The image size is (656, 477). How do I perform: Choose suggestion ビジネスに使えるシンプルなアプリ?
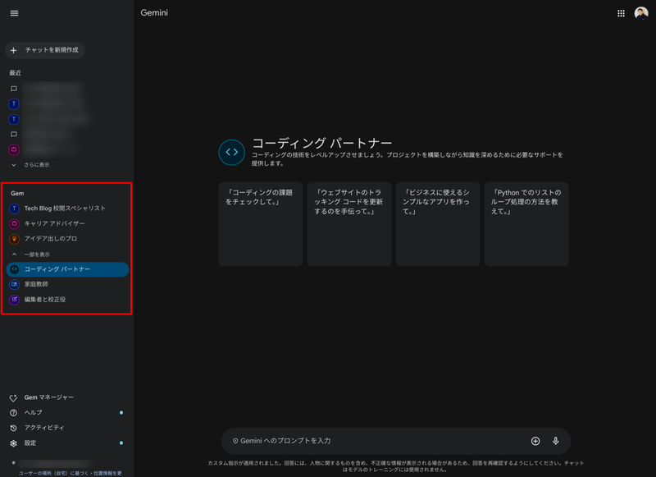coord(438,224)
